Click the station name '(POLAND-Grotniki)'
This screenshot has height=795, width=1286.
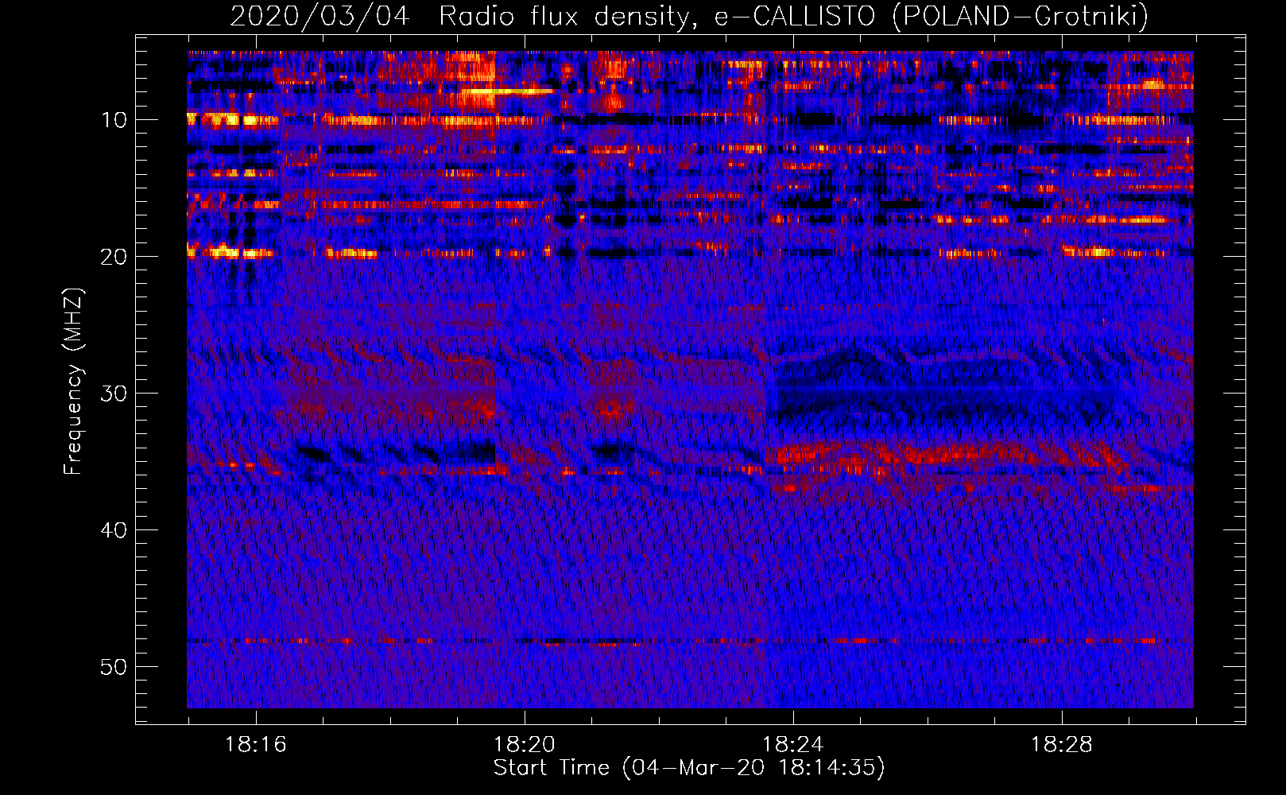pyautogui.click(x=1021, y=16)
